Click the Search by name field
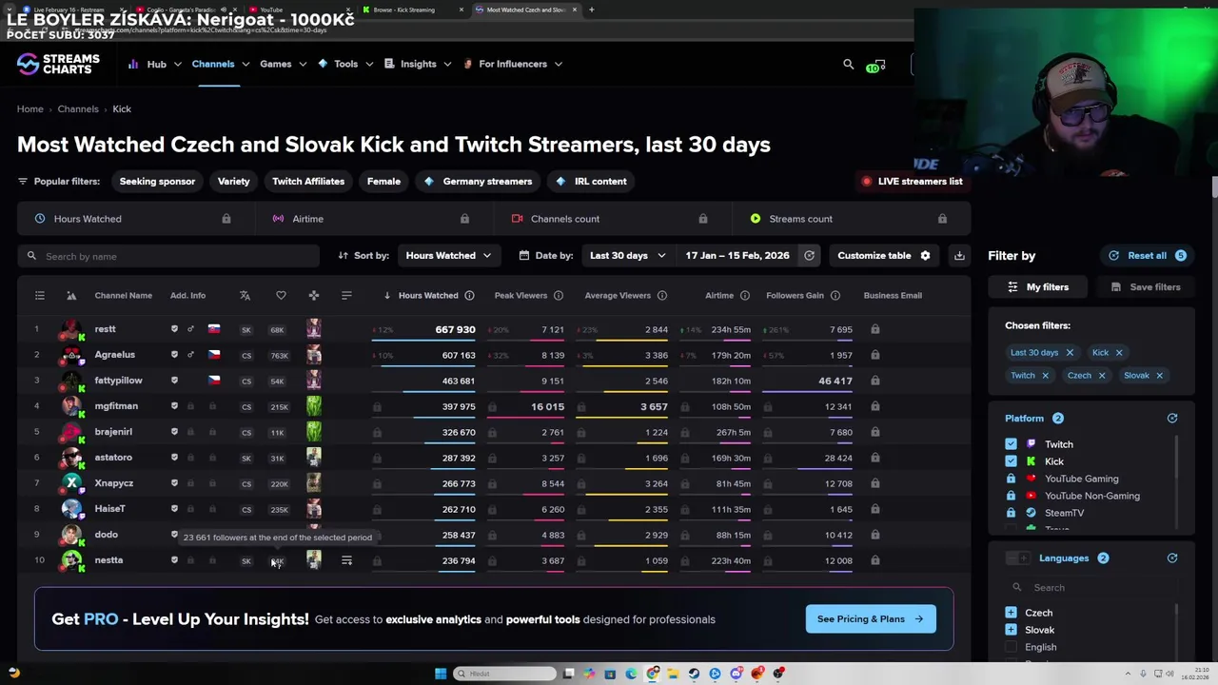Image resolution: width=1218 pixels, height=685 pixels. [x=168, y=257]
